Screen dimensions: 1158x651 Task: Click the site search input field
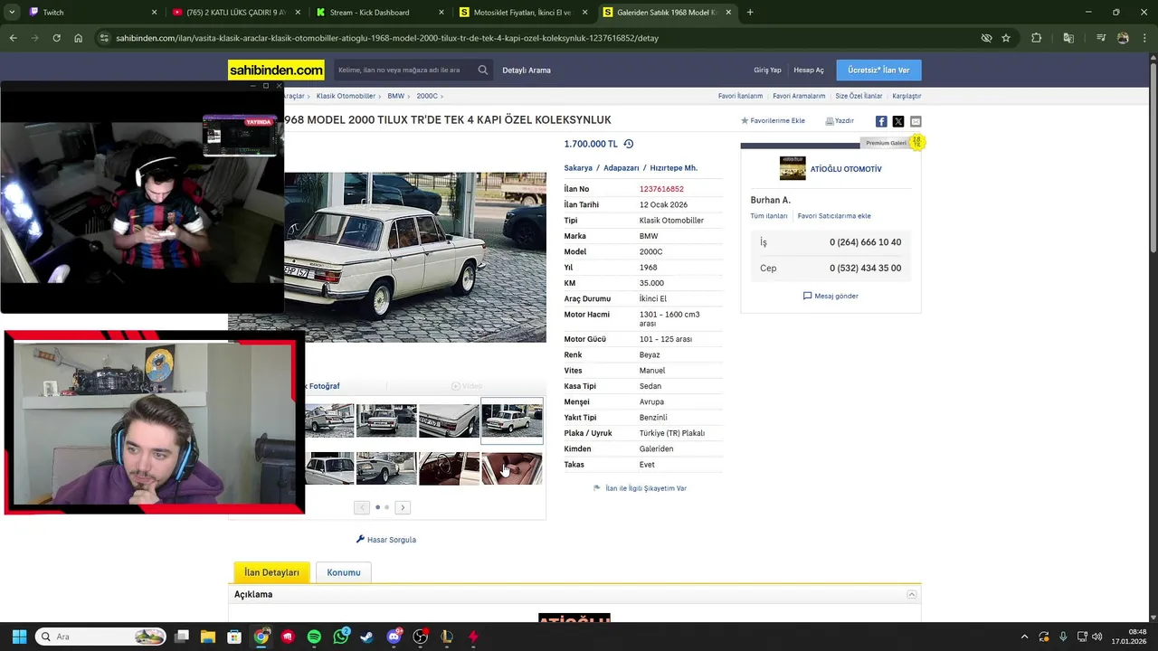404,70
